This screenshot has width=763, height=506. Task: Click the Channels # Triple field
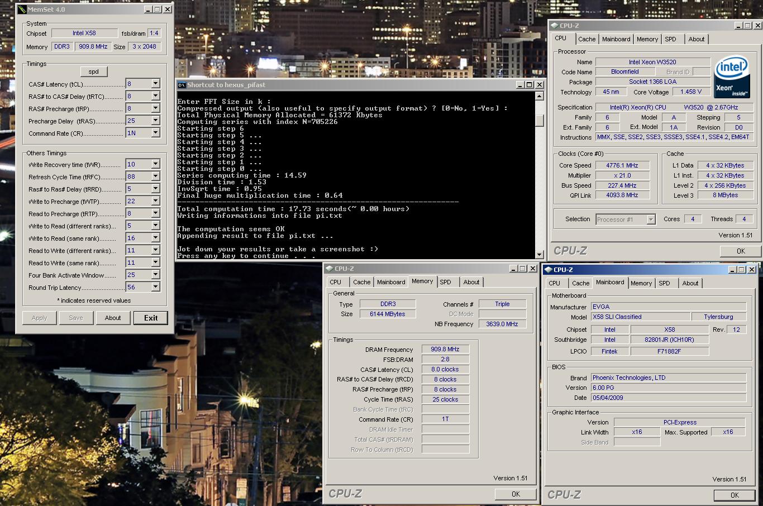coord(502,304)
